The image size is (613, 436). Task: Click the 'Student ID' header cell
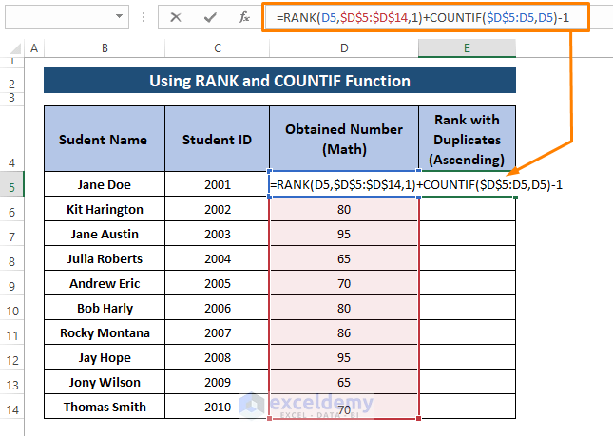[217, 139]
